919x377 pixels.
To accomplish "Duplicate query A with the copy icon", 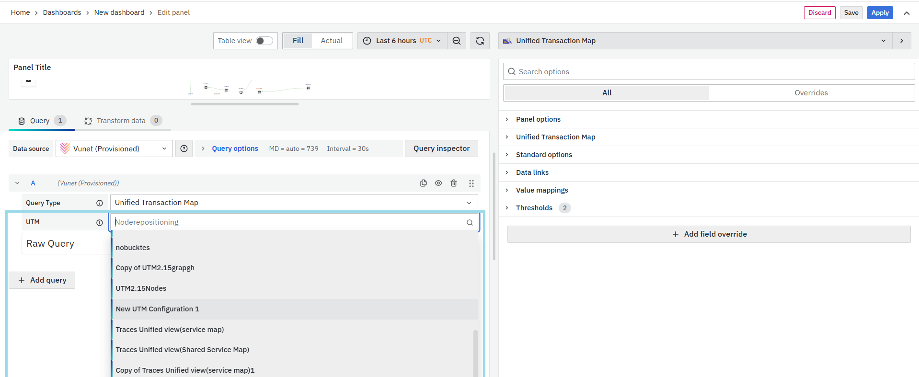I will [424, 183].
